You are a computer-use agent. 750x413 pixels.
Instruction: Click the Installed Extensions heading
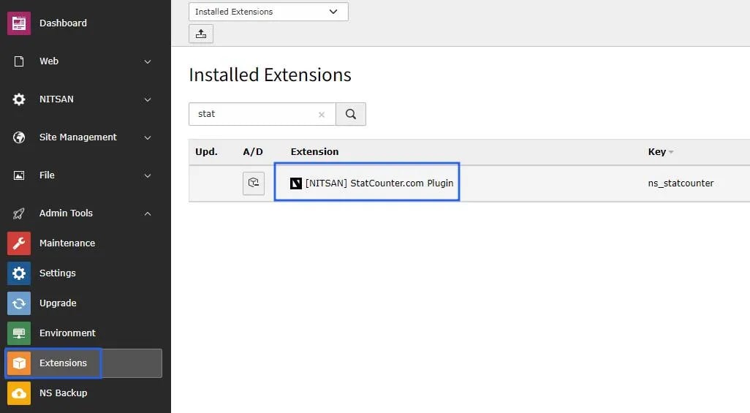pyautogui.click(x=270, y=75)
